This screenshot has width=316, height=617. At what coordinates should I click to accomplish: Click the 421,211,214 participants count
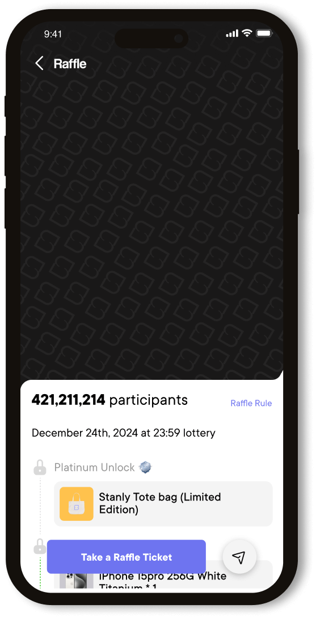click(x=109, y=400)
